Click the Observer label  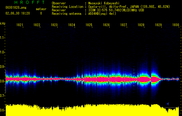click(x=59, y=3)
